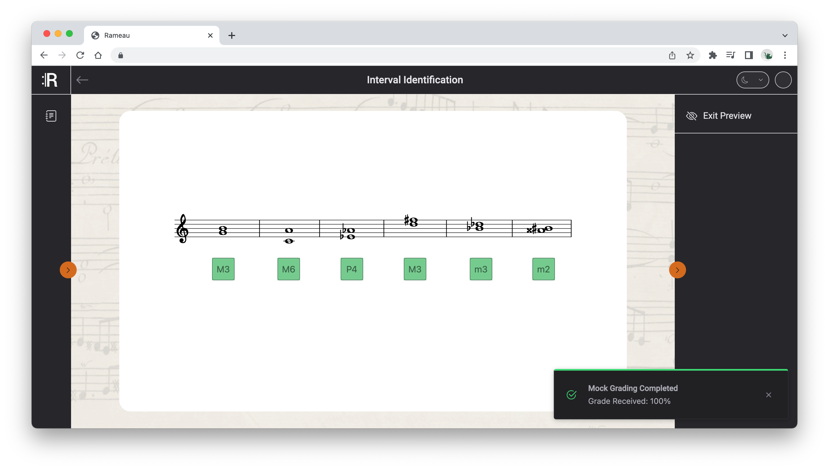This screenshot has width=829, height=470.
Task: Exit Preview using the crossed-eye toggle
Action: point(691,116)
